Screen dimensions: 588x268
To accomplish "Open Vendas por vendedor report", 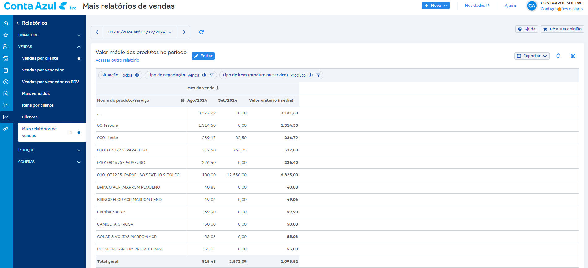I will [x=43, y=70].
